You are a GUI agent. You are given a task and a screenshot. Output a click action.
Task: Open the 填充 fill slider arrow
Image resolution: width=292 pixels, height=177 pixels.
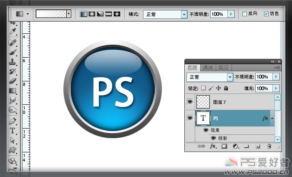point(276,88)
